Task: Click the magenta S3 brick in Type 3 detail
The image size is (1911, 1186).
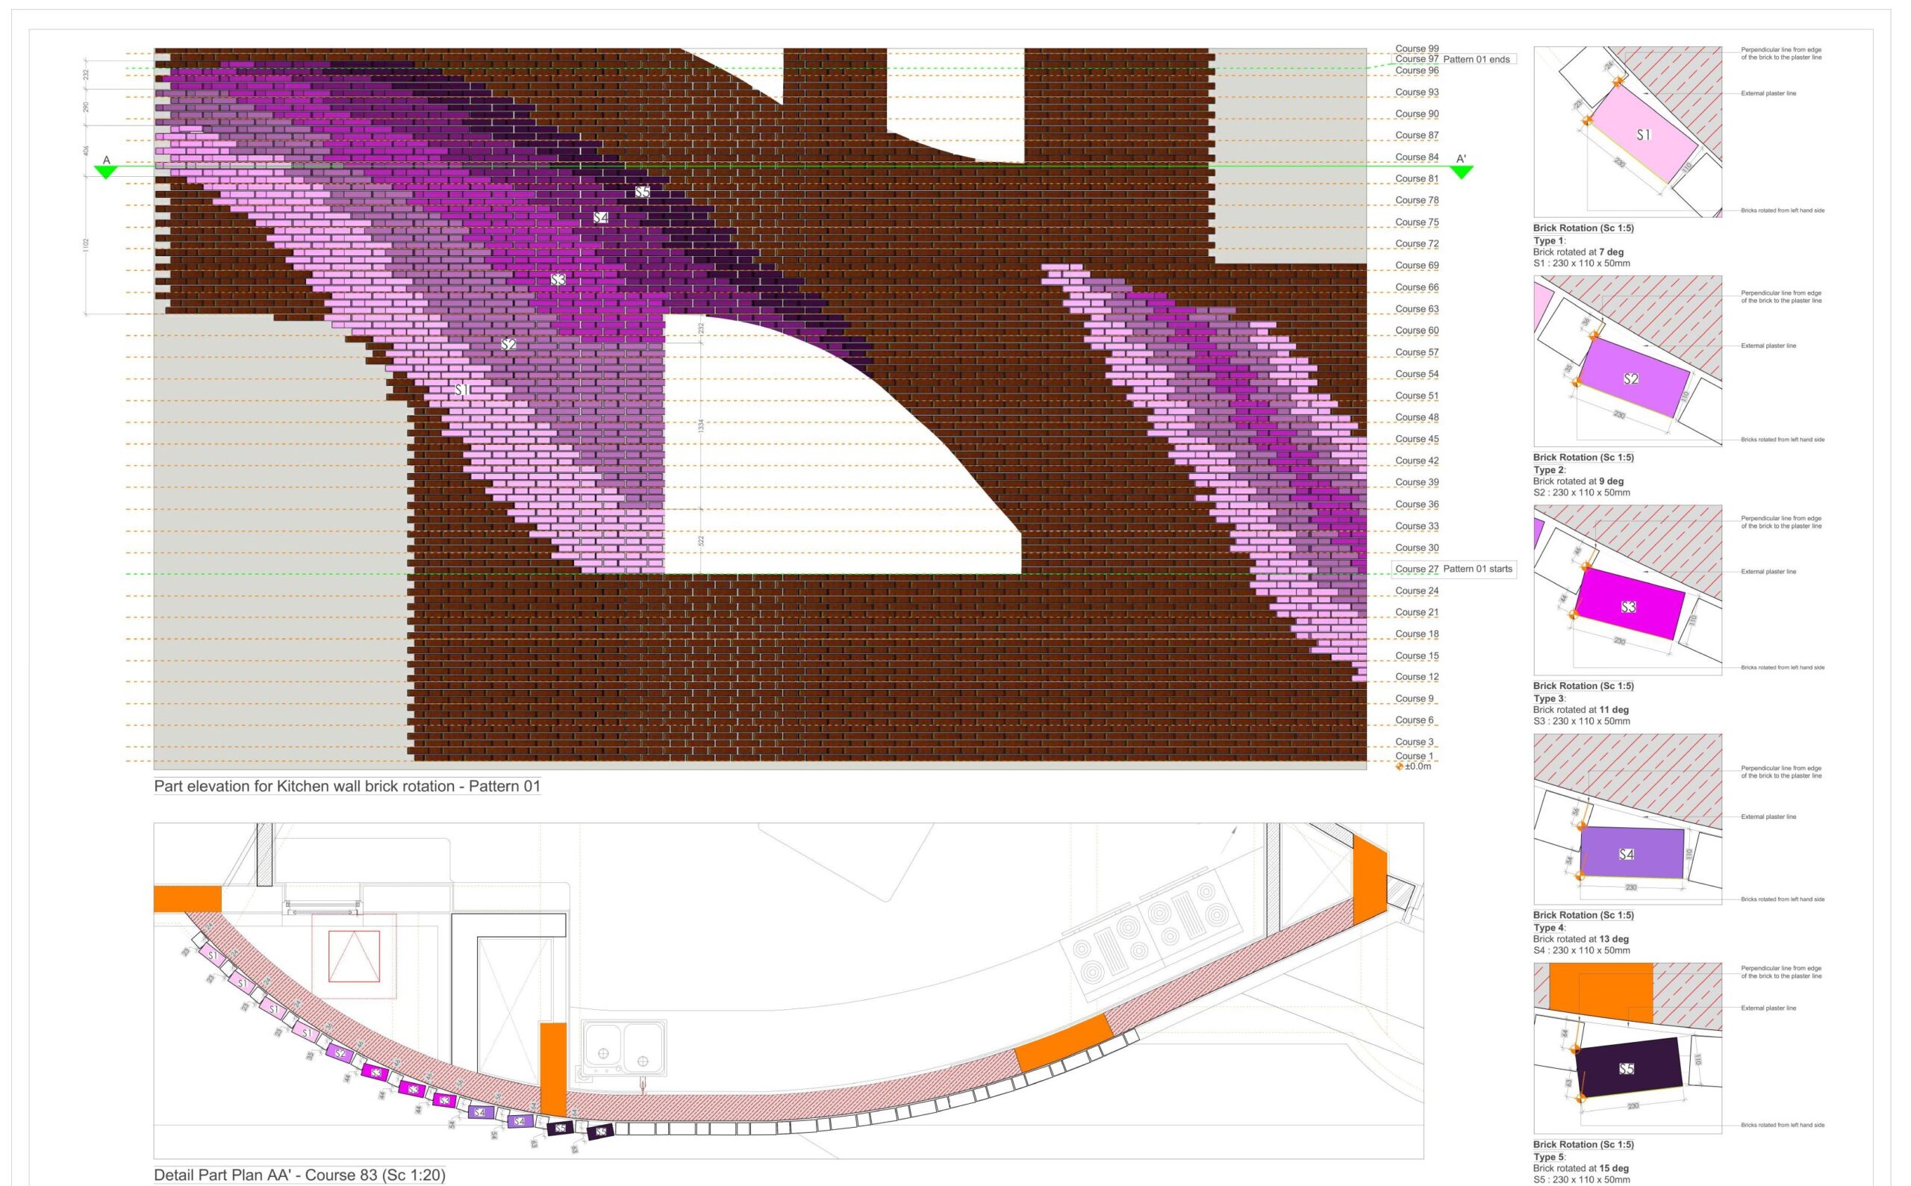Action: [1630, 606]
